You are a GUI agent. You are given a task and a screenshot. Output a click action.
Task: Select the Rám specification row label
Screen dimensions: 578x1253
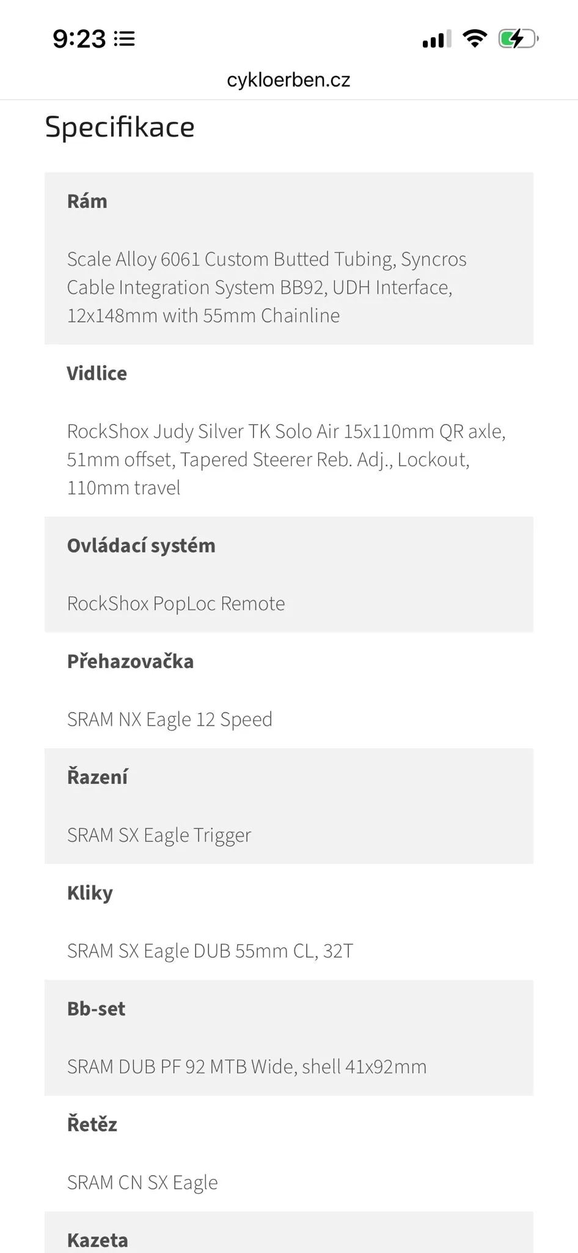point(87,201)
